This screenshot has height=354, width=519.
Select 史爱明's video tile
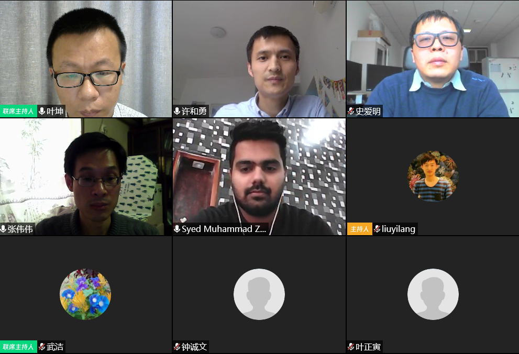click(433, 59)
